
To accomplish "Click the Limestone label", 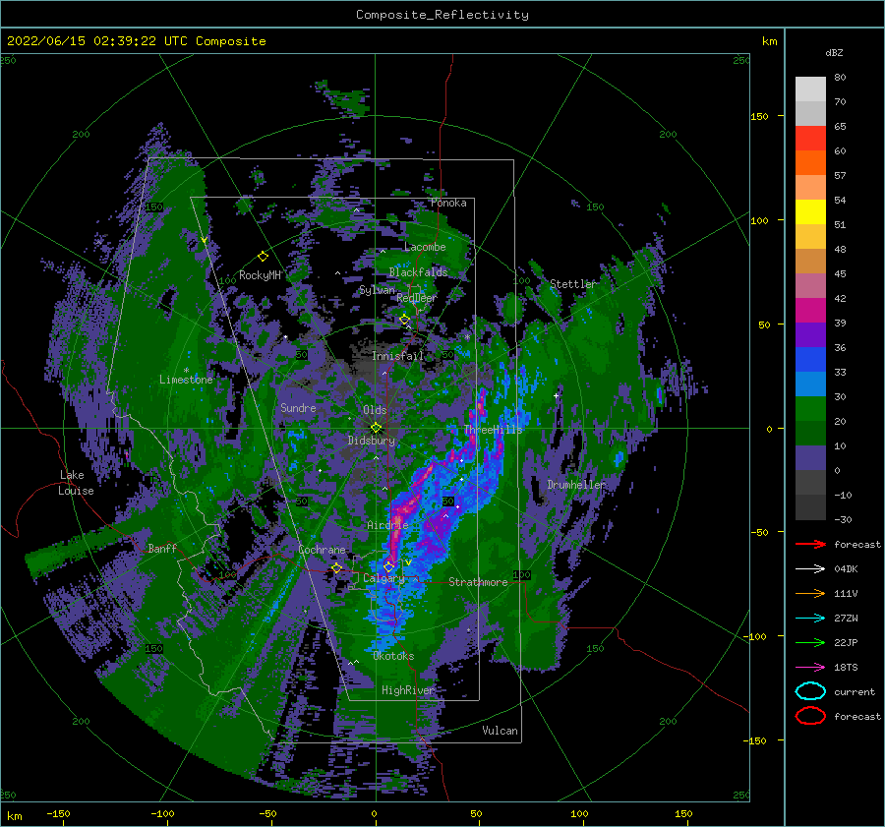I will pyautogui.click(x=186, y=380).
